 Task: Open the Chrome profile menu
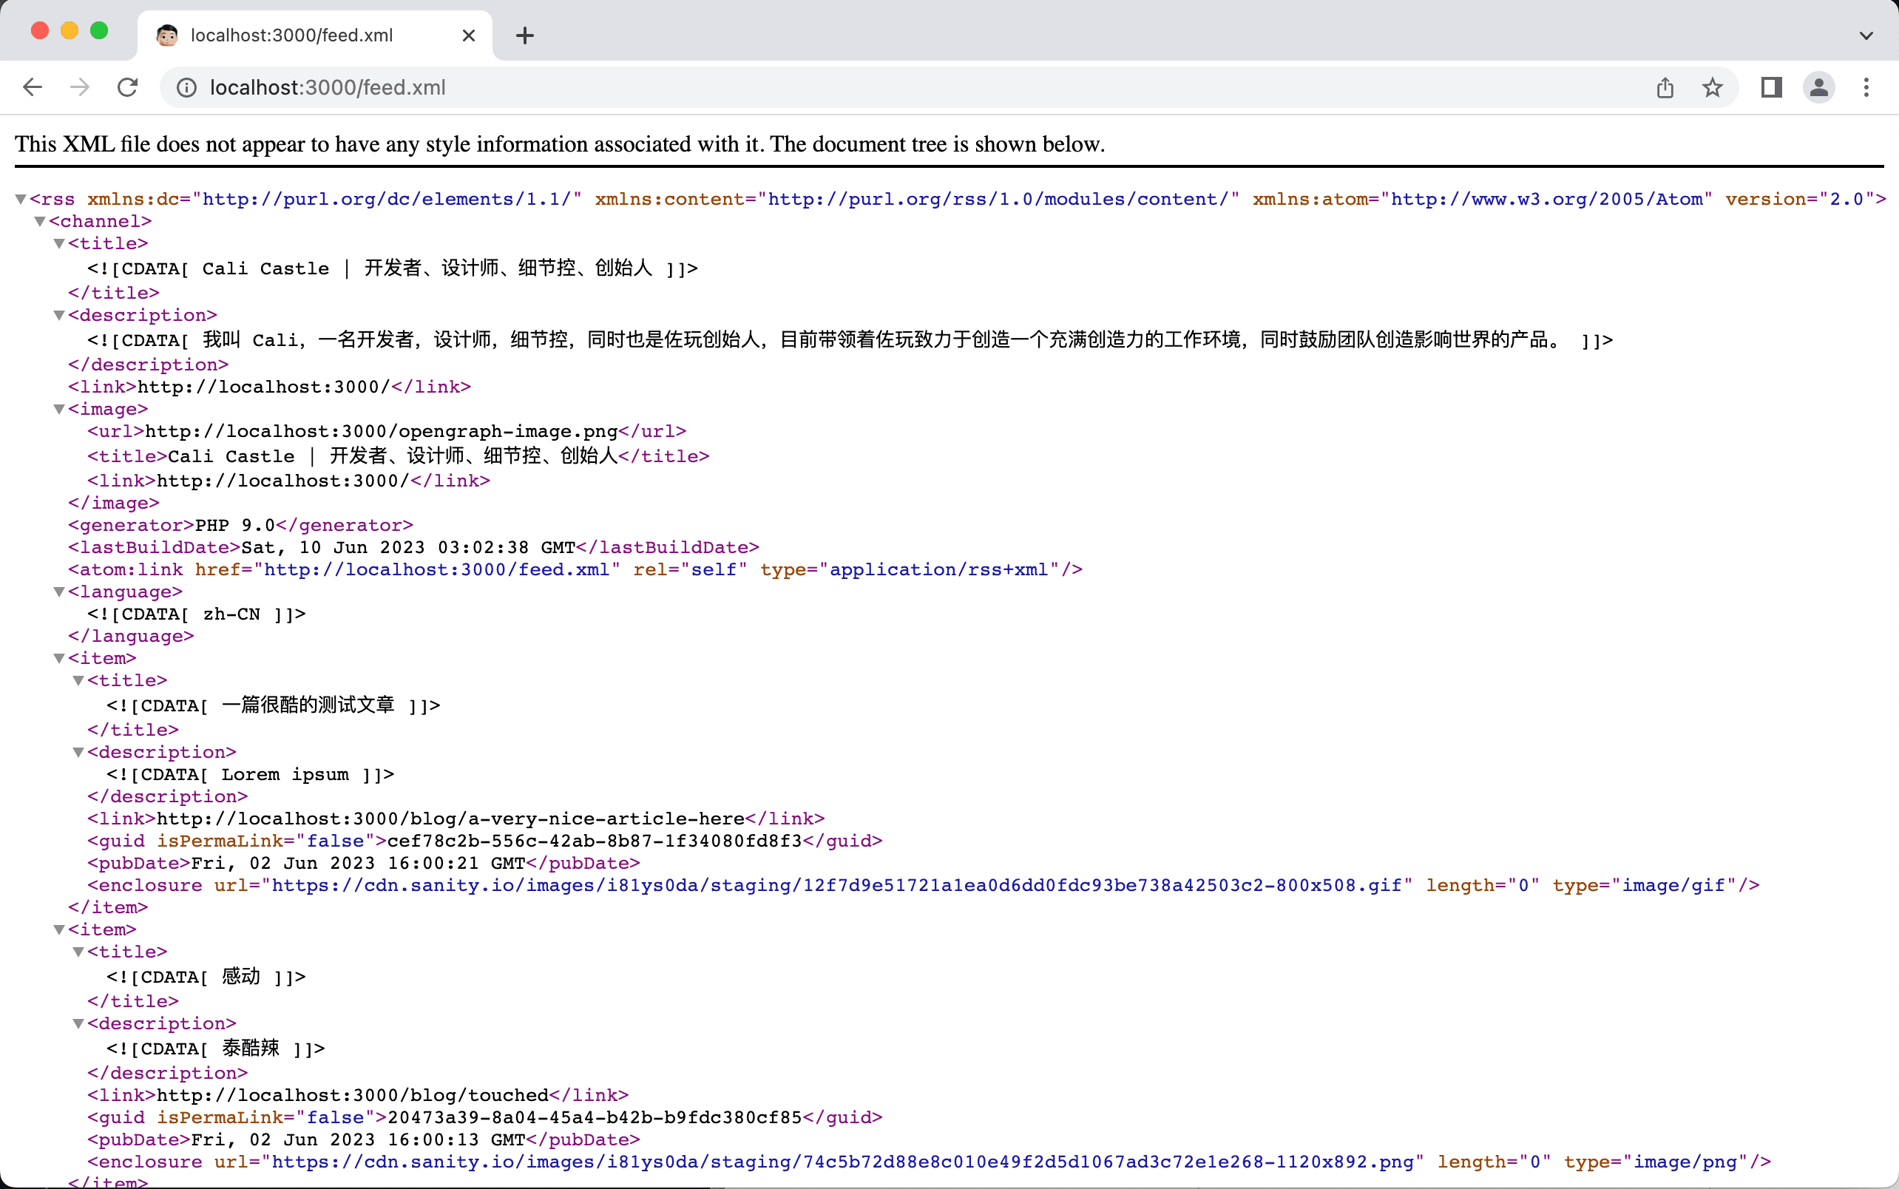pyautogui.click(x=1818, y=87)
